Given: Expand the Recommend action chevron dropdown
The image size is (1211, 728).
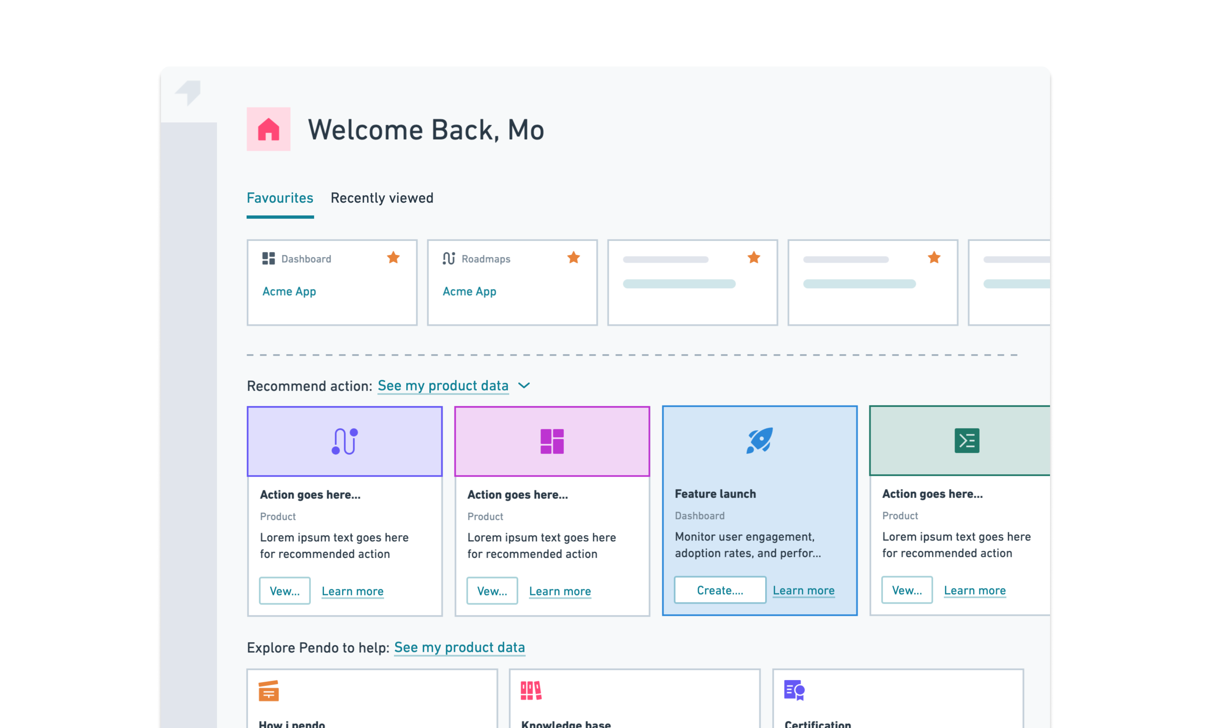Looking at the screenshot, I should pyautogui.click(x=523, y=385).
